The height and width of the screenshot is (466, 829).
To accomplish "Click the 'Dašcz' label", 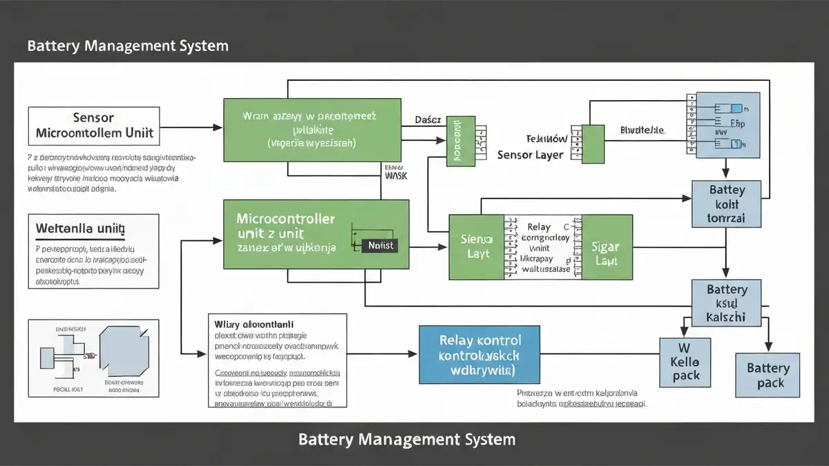I will (x=428, y=119).
